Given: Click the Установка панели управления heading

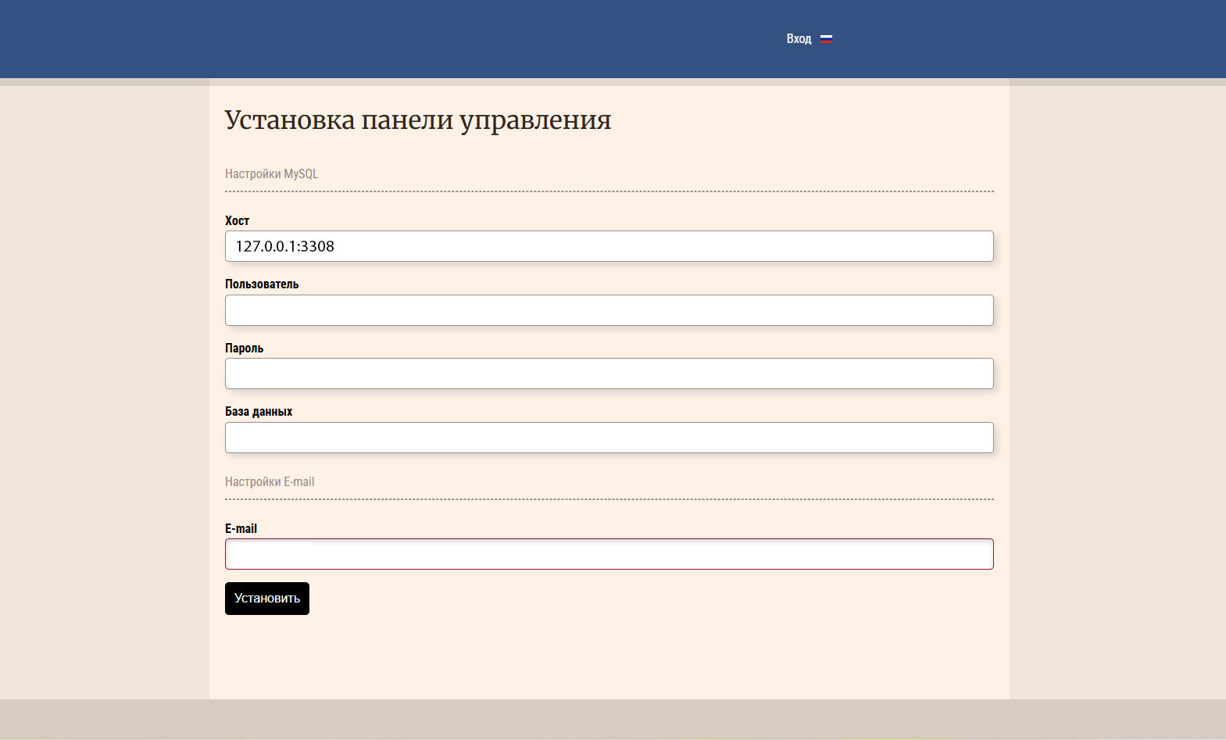Looking at the screenshot, I should 418,120.
